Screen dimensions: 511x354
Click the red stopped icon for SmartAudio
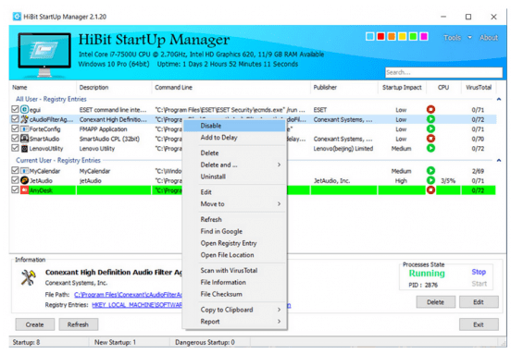[x=430, y=139]
